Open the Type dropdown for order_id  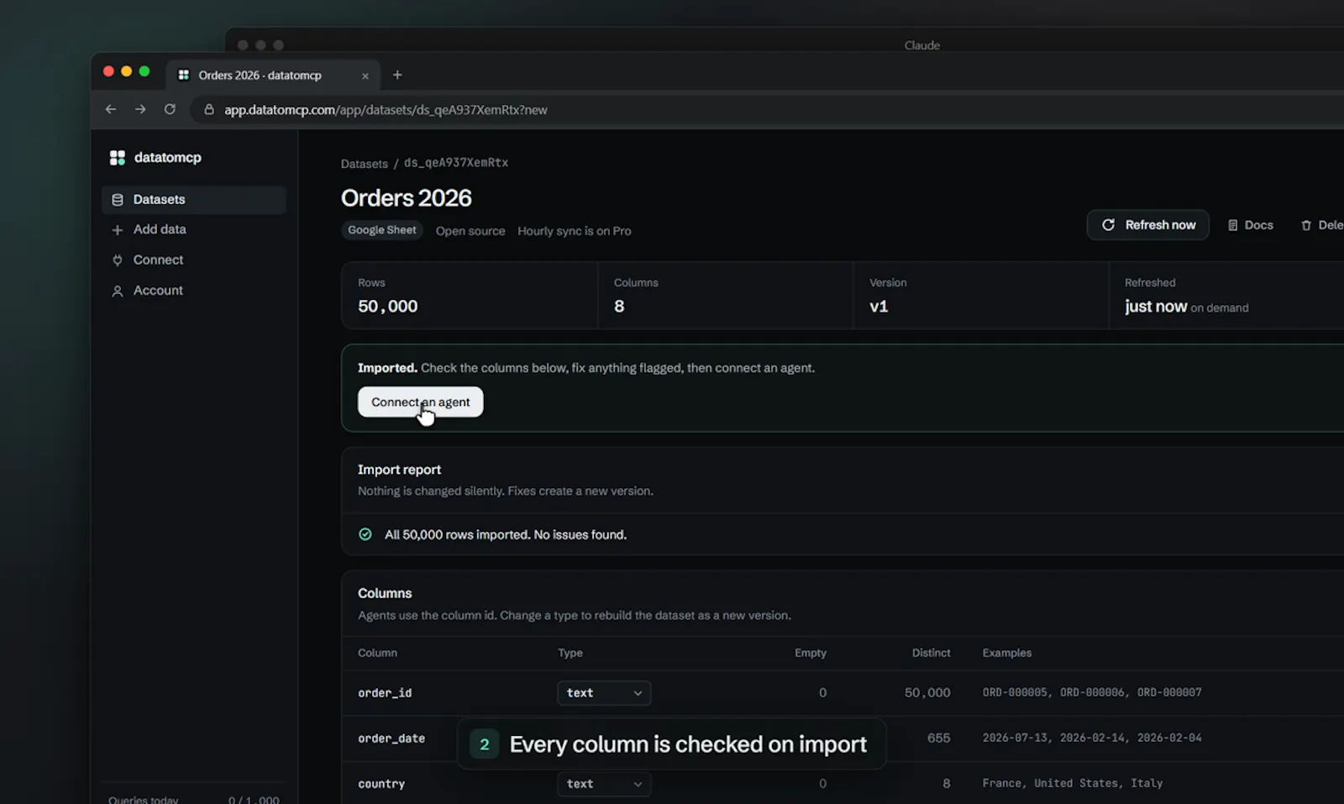click(x=604, y=693)
